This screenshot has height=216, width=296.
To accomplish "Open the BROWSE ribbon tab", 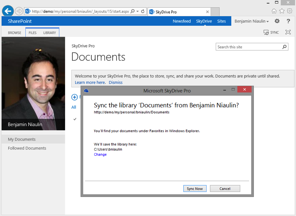I will (14, 33).
